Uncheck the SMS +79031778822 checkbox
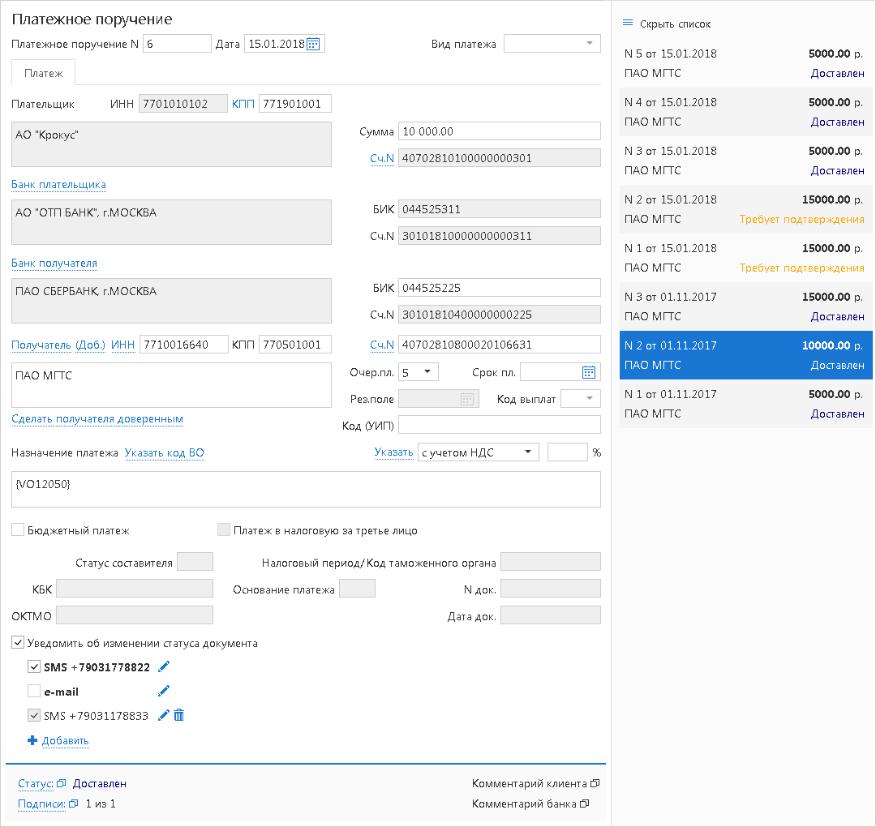The image size is (876, 827). pyautogui.click(x=34, y=666)
